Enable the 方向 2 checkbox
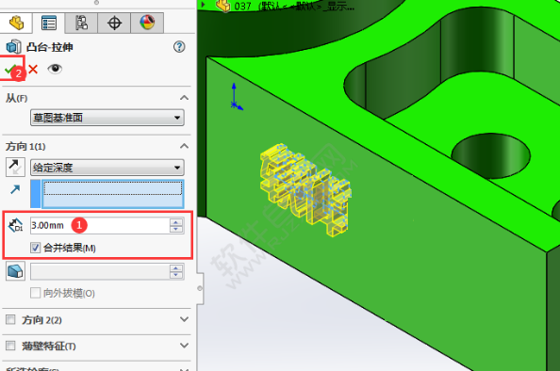 tap(10, 319)
